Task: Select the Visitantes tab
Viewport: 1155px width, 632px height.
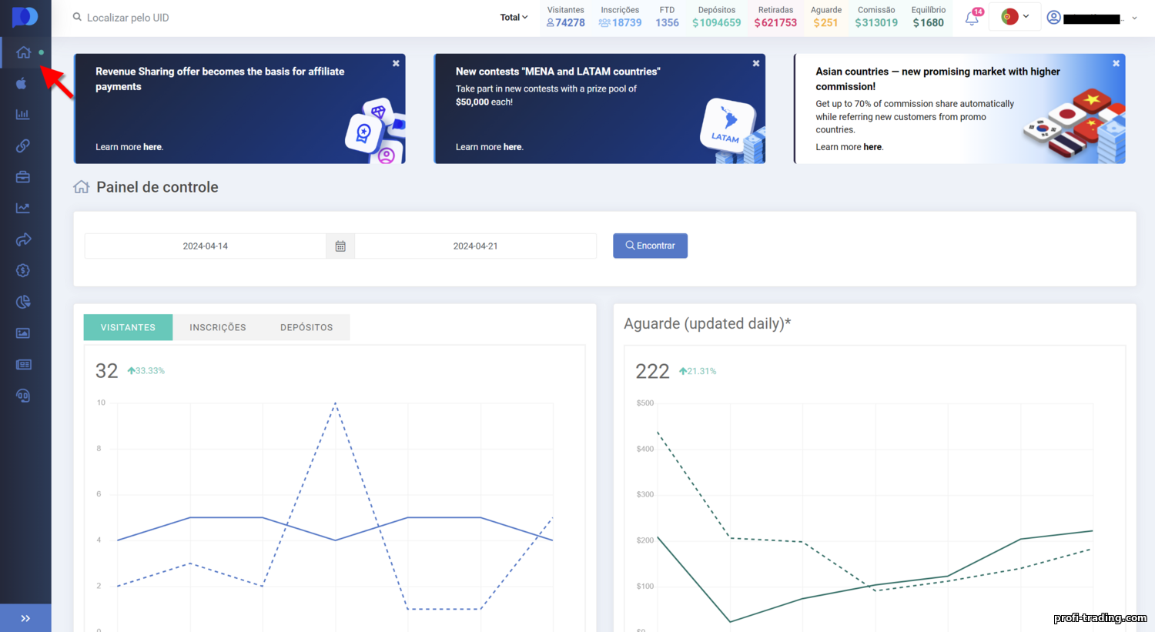Action: point(128,327)
